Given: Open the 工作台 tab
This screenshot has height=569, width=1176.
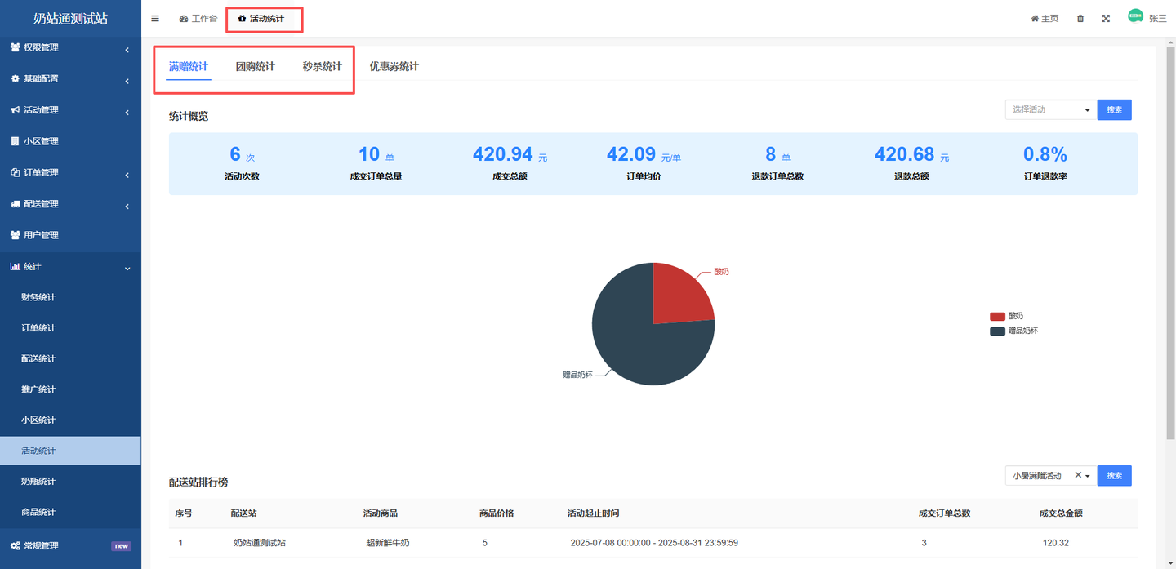Looking at the screenshot, I should (198, 19).
